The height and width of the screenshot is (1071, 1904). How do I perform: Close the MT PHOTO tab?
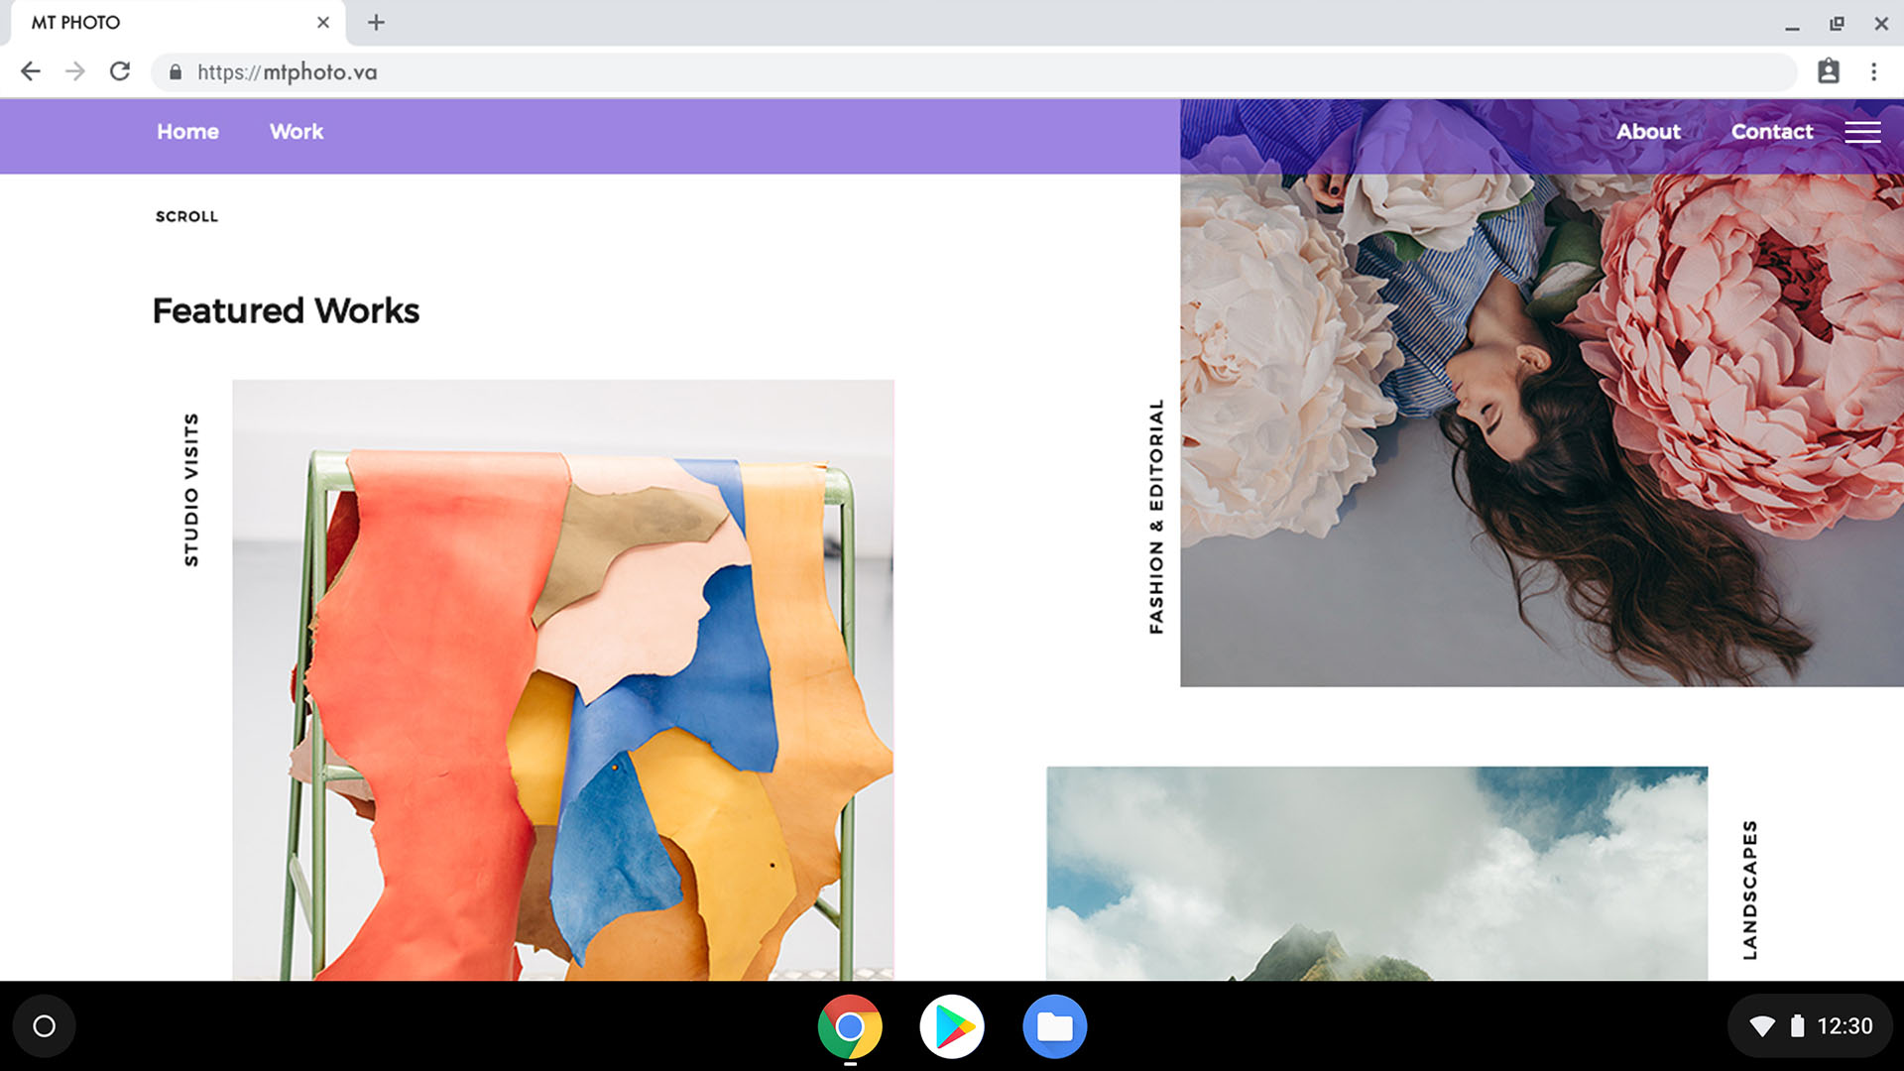pyautogui.click(x=323, y=22)
